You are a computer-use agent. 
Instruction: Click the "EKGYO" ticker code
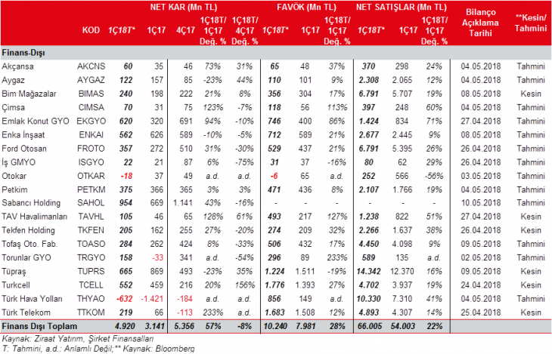tap(91, 122)
